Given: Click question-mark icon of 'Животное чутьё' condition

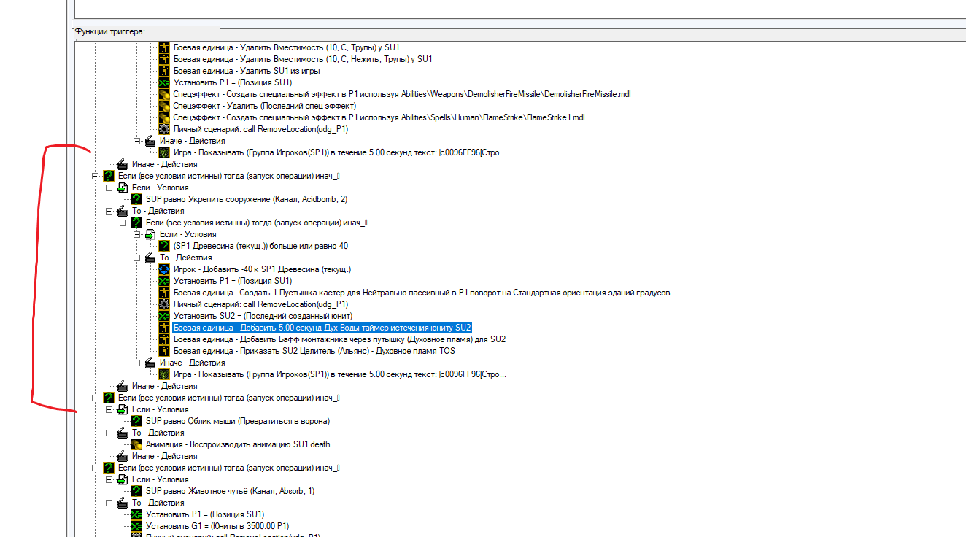Looking at the screenshot, I should [x=136, y=491].
